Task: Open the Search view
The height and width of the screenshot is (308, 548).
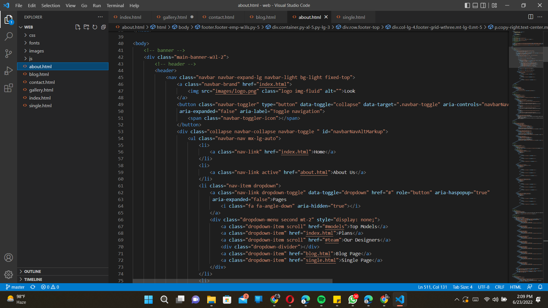Action: (9, 37)
